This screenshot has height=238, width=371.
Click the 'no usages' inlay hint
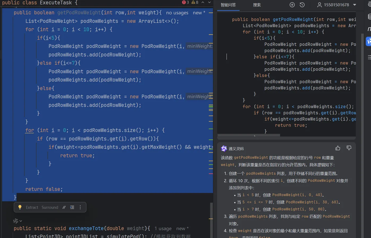(177, 13)
